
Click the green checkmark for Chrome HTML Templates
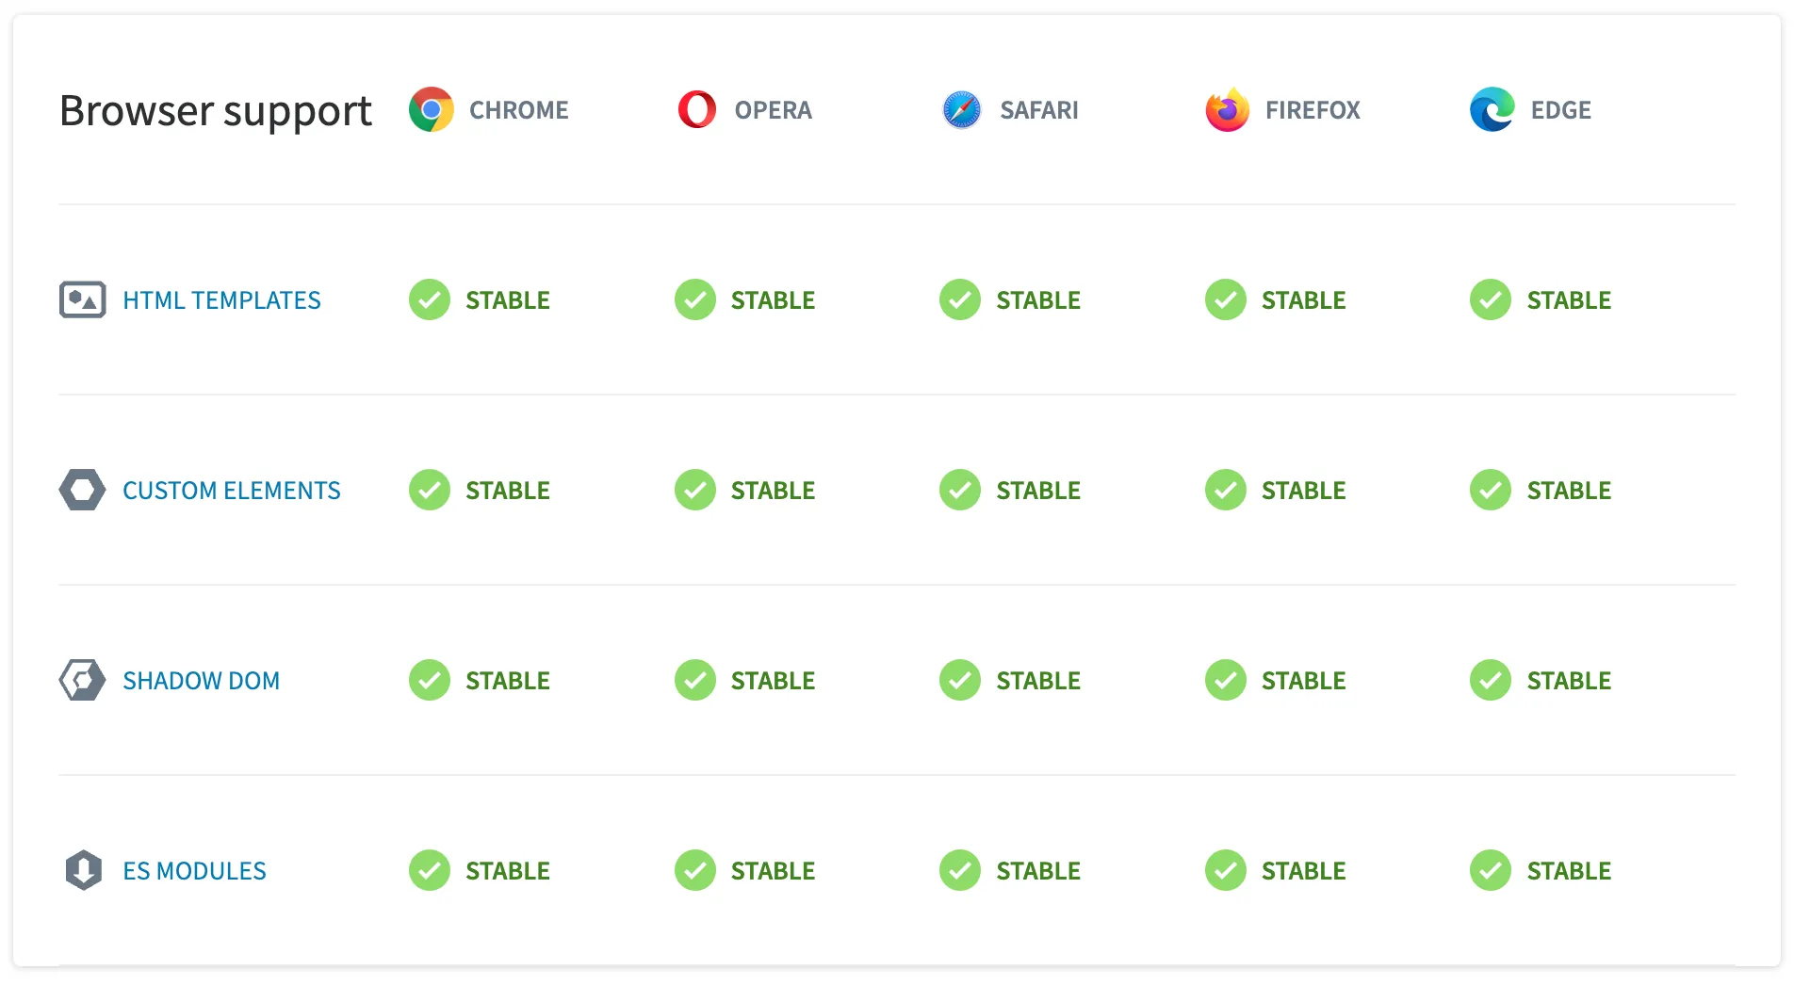pyautogui.click(x=430, y=299)
